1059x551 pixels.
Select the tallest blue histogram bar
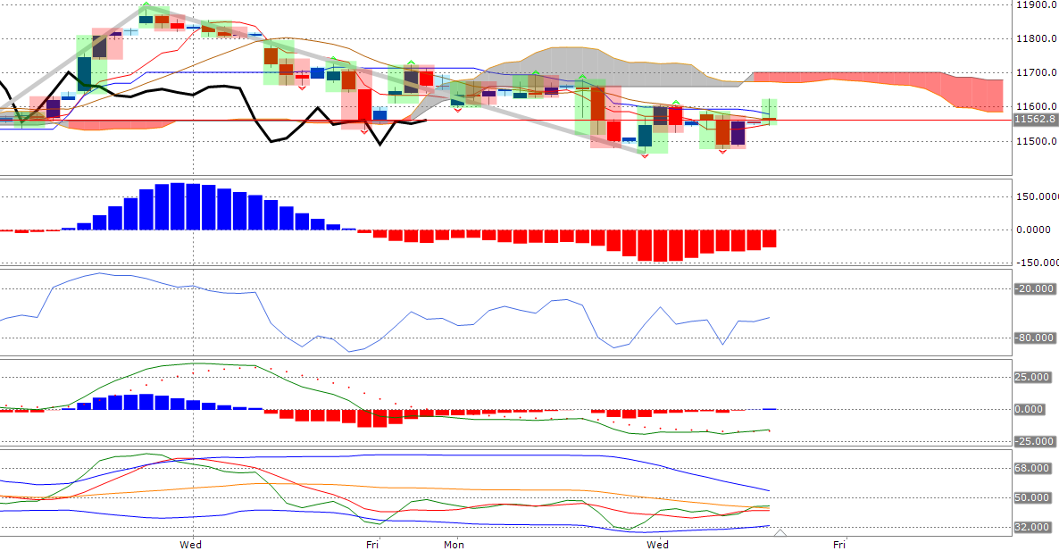point(178,206)
